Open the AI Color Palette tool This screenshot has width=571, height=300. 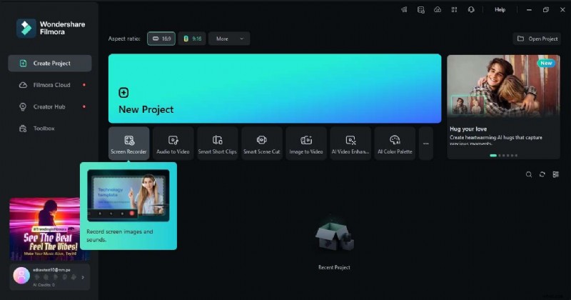click(x=395, y=144)
